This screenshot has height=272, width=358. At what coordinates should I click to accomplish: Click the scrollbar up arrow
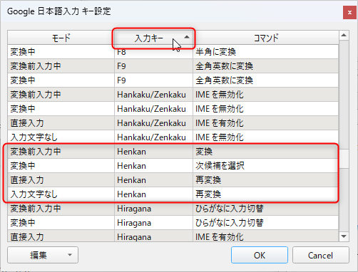(344, 36)
